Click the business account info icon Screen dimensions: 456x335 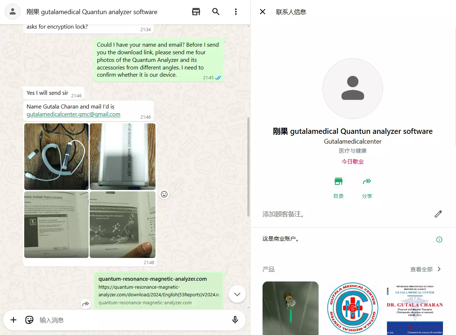[439, 239]
